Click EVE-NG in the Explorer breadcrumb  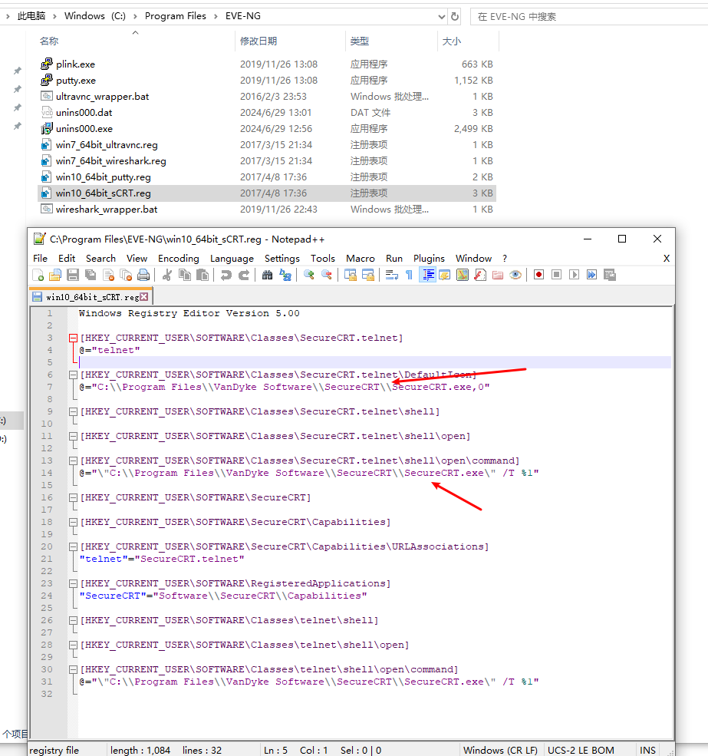pyautogui.click(x=243, y=16)
